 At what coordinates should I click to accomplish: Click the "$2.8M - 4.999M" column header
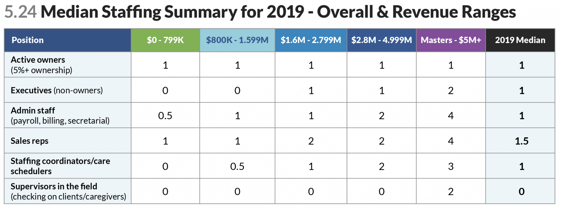(382, 40)
